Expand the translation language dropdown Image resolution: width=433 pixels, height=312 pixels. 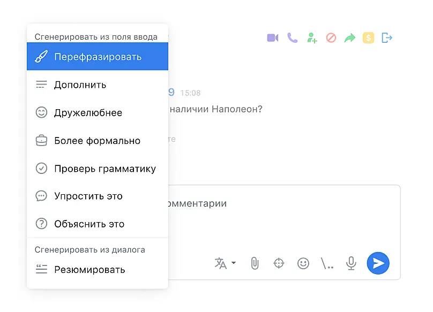[234, 263]
